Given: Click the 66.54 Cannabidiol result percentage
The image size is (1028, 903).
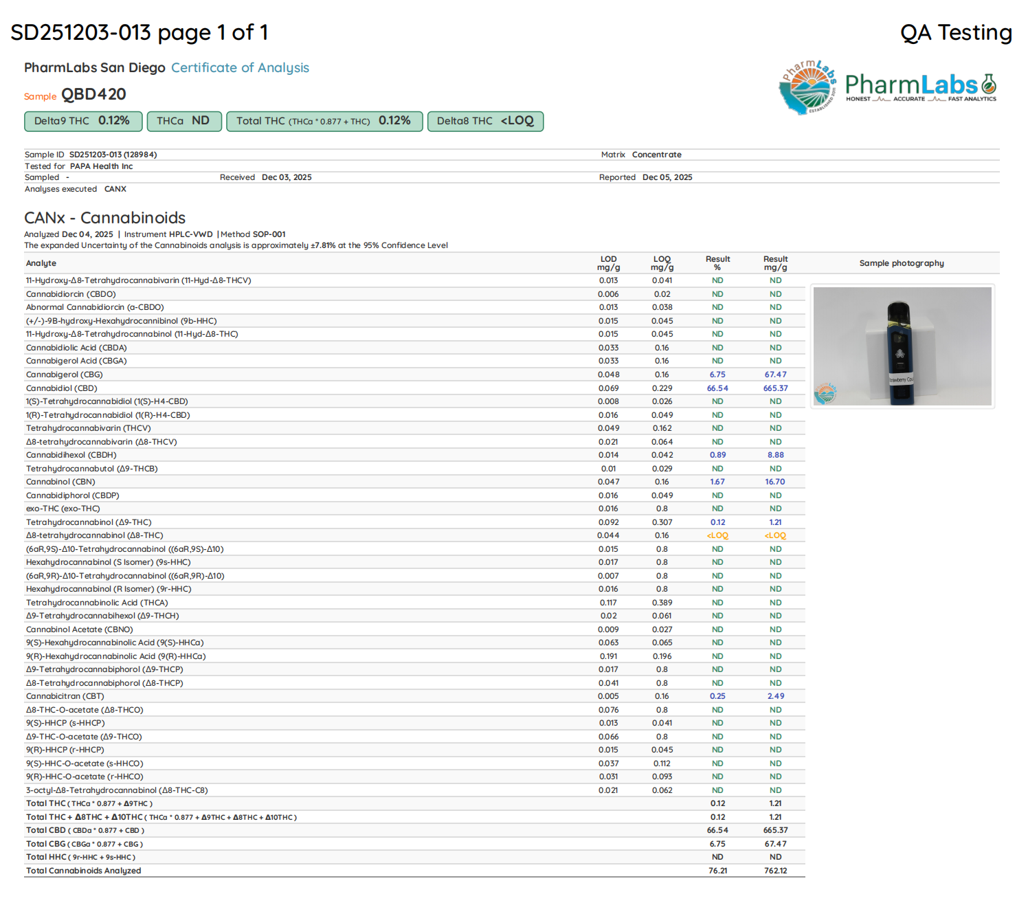Looking at the screenshot, I should (x=717, y=388).
